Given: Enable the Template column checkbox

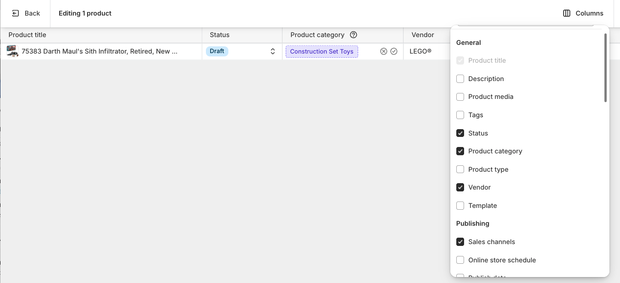Looking at the screenshot, I should [460, 206].
